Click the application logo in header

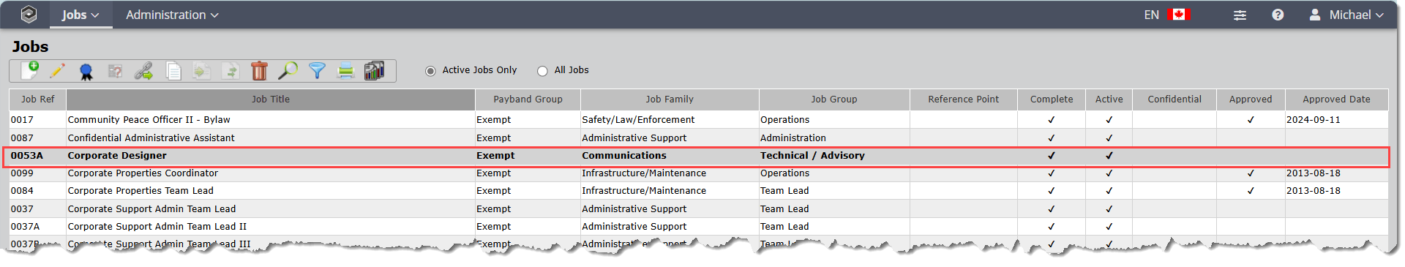click(29, 15)
